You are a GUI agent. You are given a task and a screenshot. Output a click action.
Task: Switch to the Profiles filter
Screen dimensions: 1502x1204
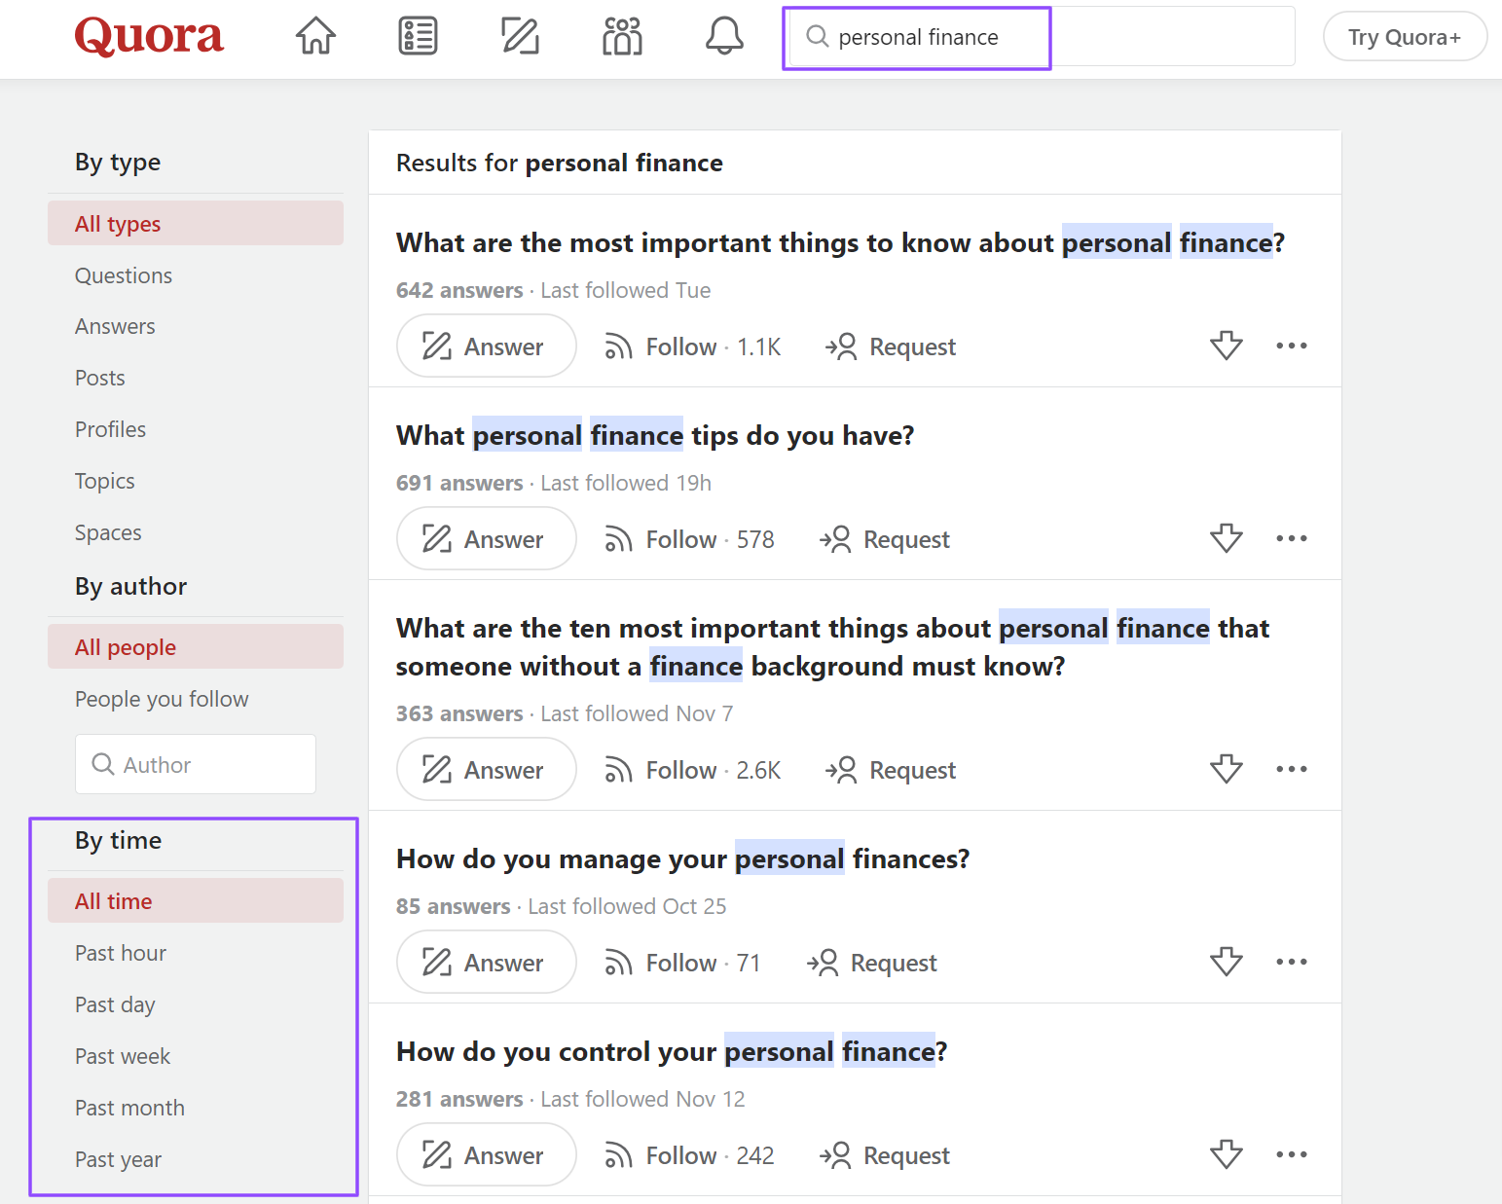[110, 428]
